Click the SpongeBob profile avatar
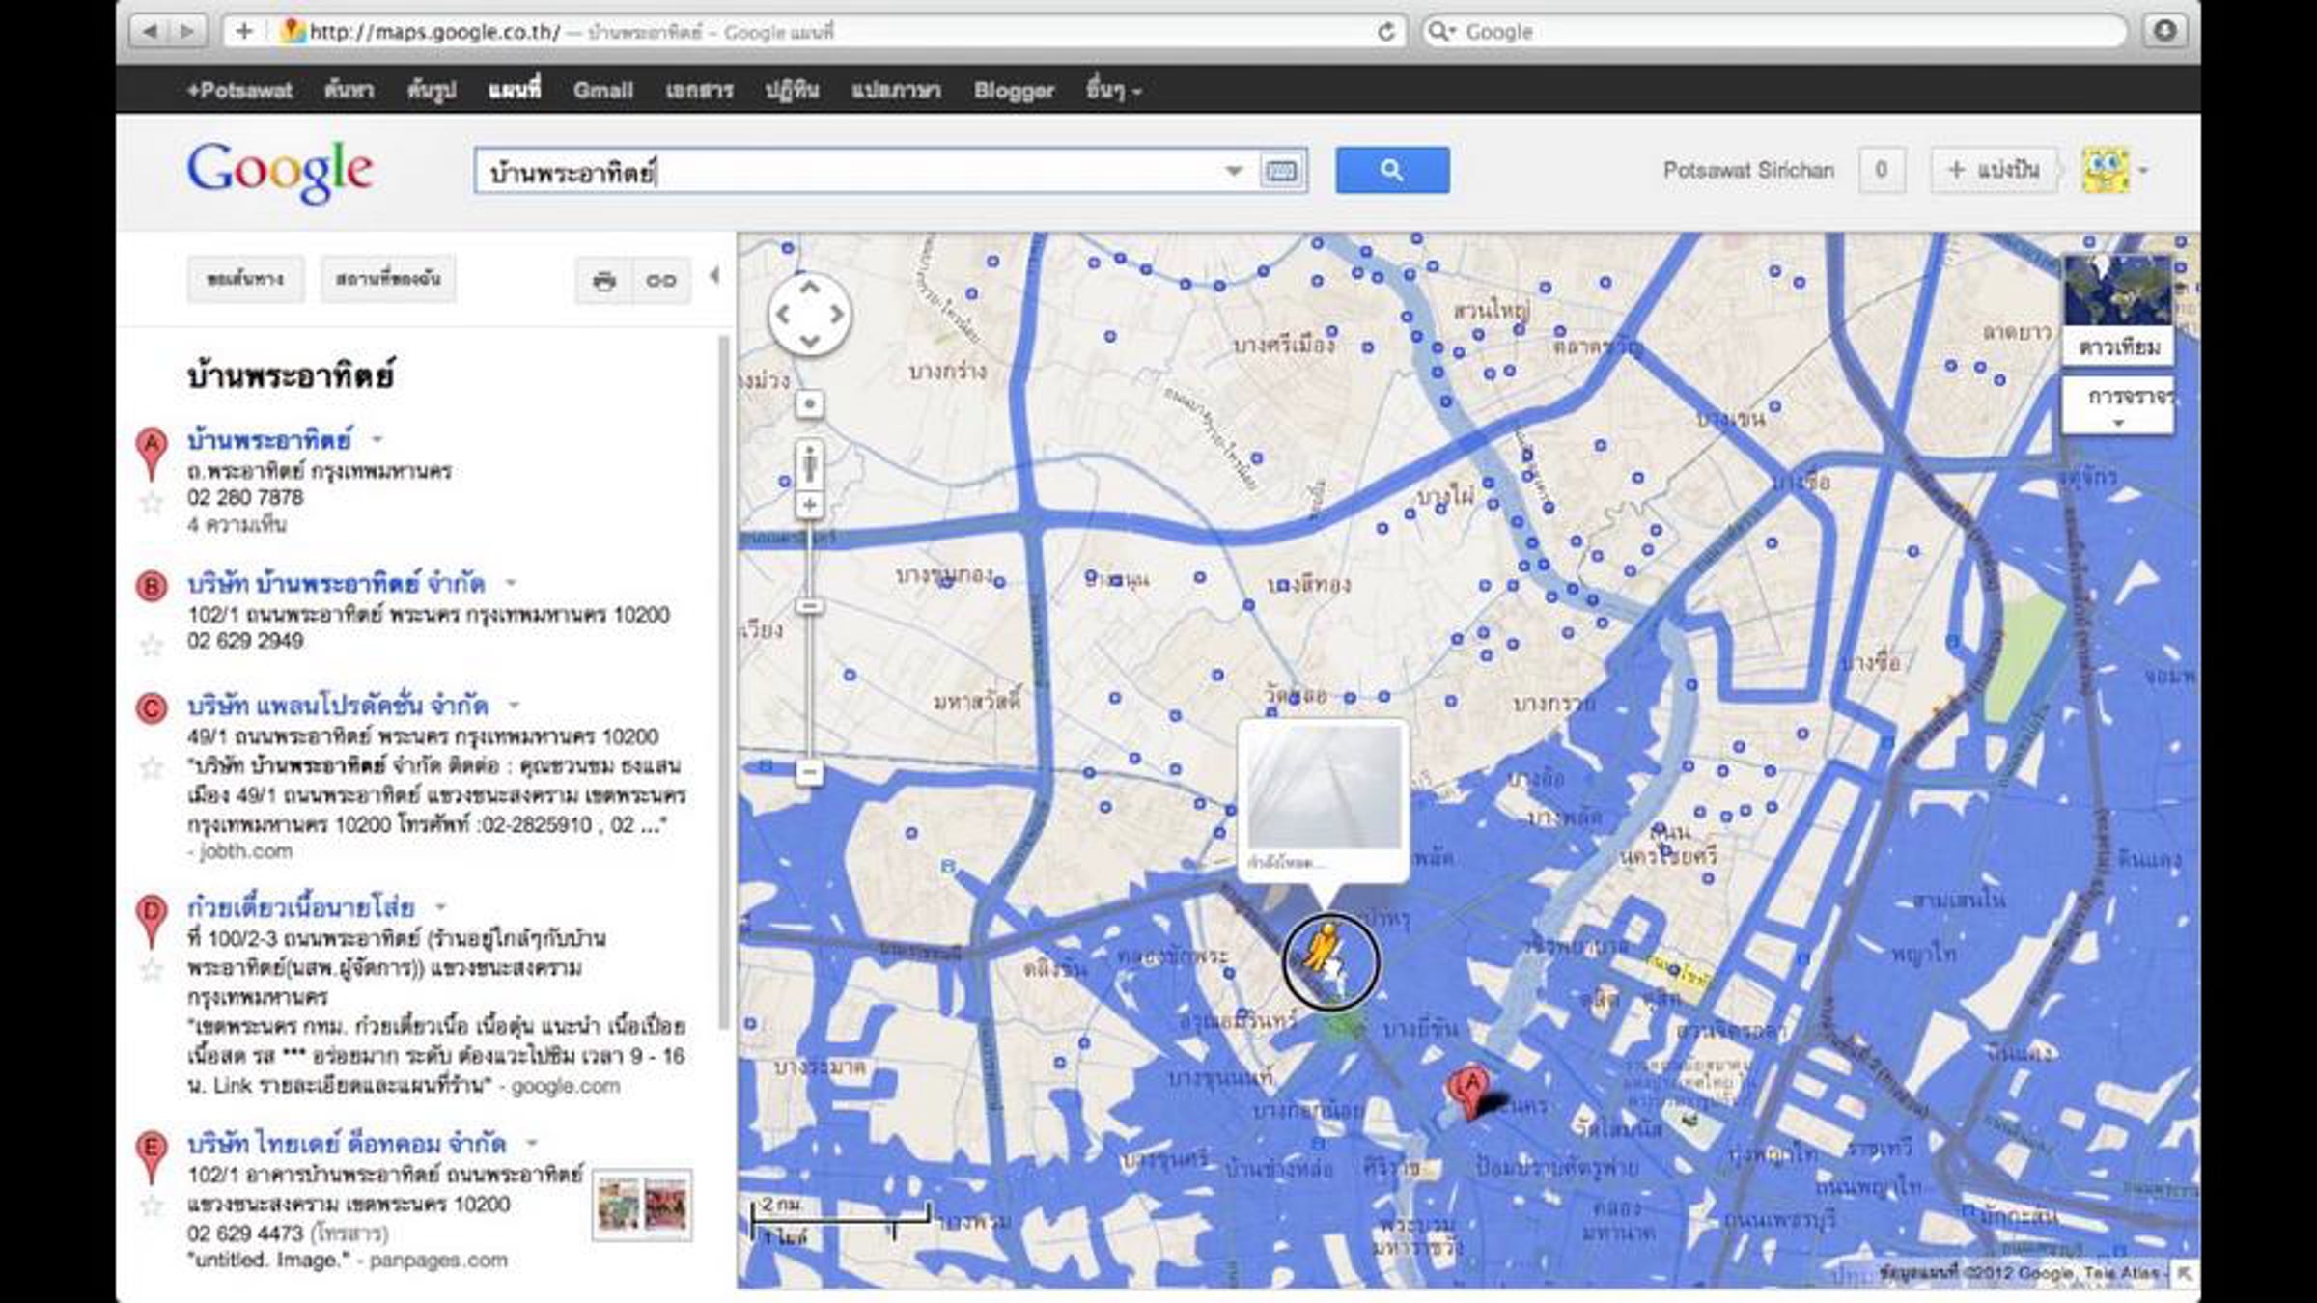The width and height of the screenshot is (2317, 1303). point(2106,171)
